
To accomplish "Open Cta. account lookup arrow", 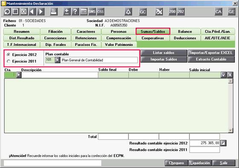I will tap(19, 75).
